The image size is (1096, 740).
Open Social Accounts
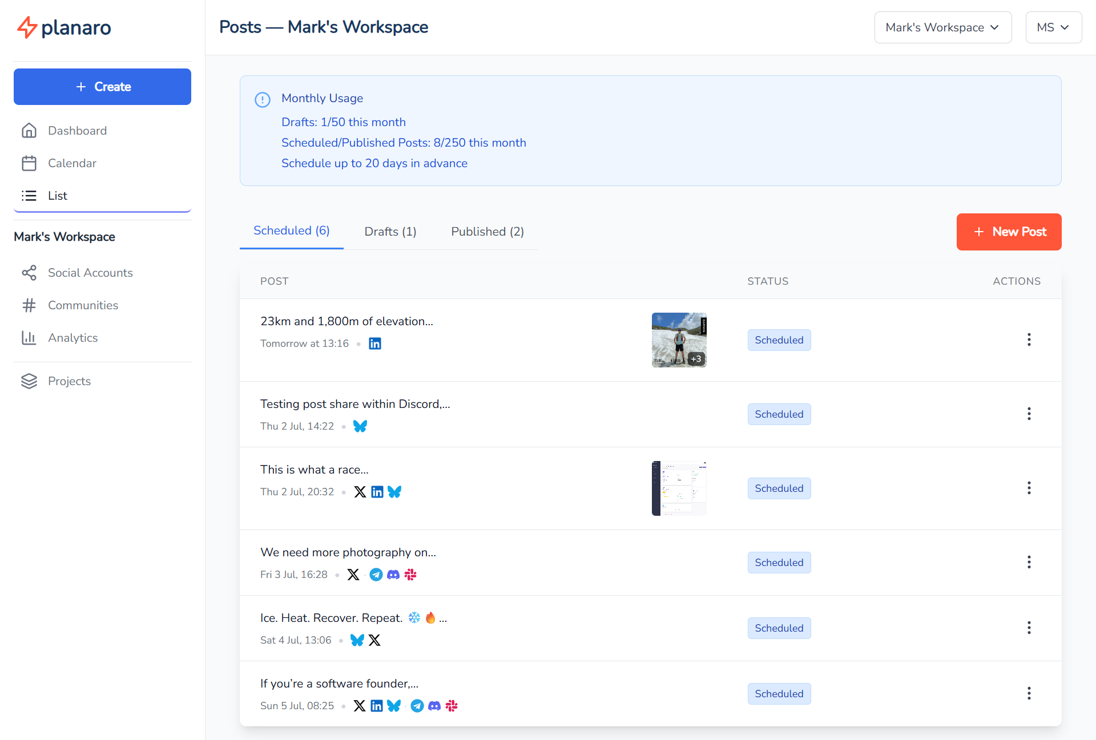(x=102, y=273)
